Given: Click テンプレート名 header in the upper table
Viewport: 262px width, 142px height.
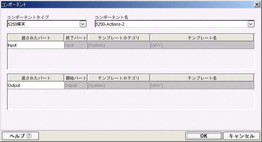Looking at the screenshot, I should [202, 38].
